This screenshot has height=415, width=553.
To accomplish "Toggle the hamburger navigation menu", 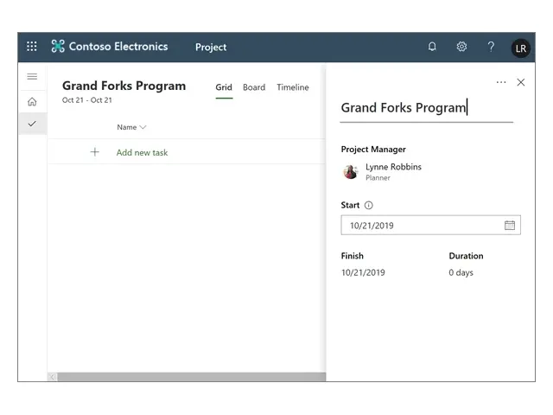I will [x=32, y=77].
